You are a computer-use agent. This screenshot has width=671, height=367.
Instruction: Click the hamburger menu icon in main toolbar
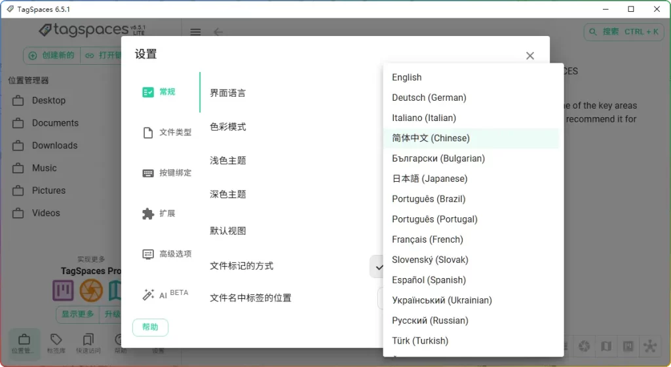195,32
